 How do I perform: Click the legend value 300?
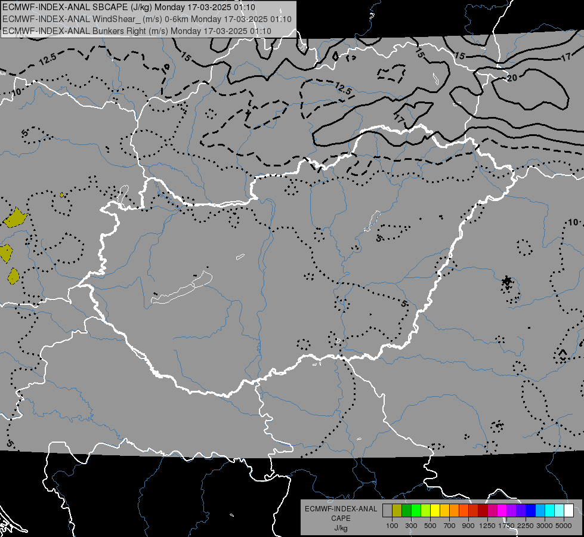tap(411, 526)
